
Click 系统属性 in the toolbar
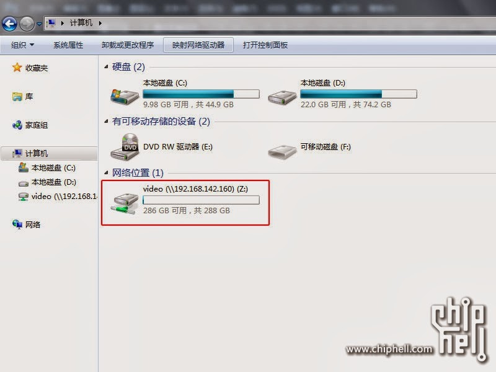[68, 45]
